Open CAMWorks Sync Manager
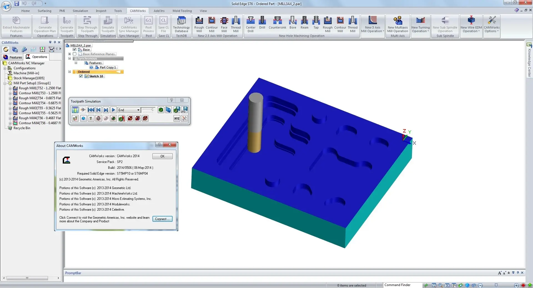Viewport: 533px width, 288px height. coord(129,24)
